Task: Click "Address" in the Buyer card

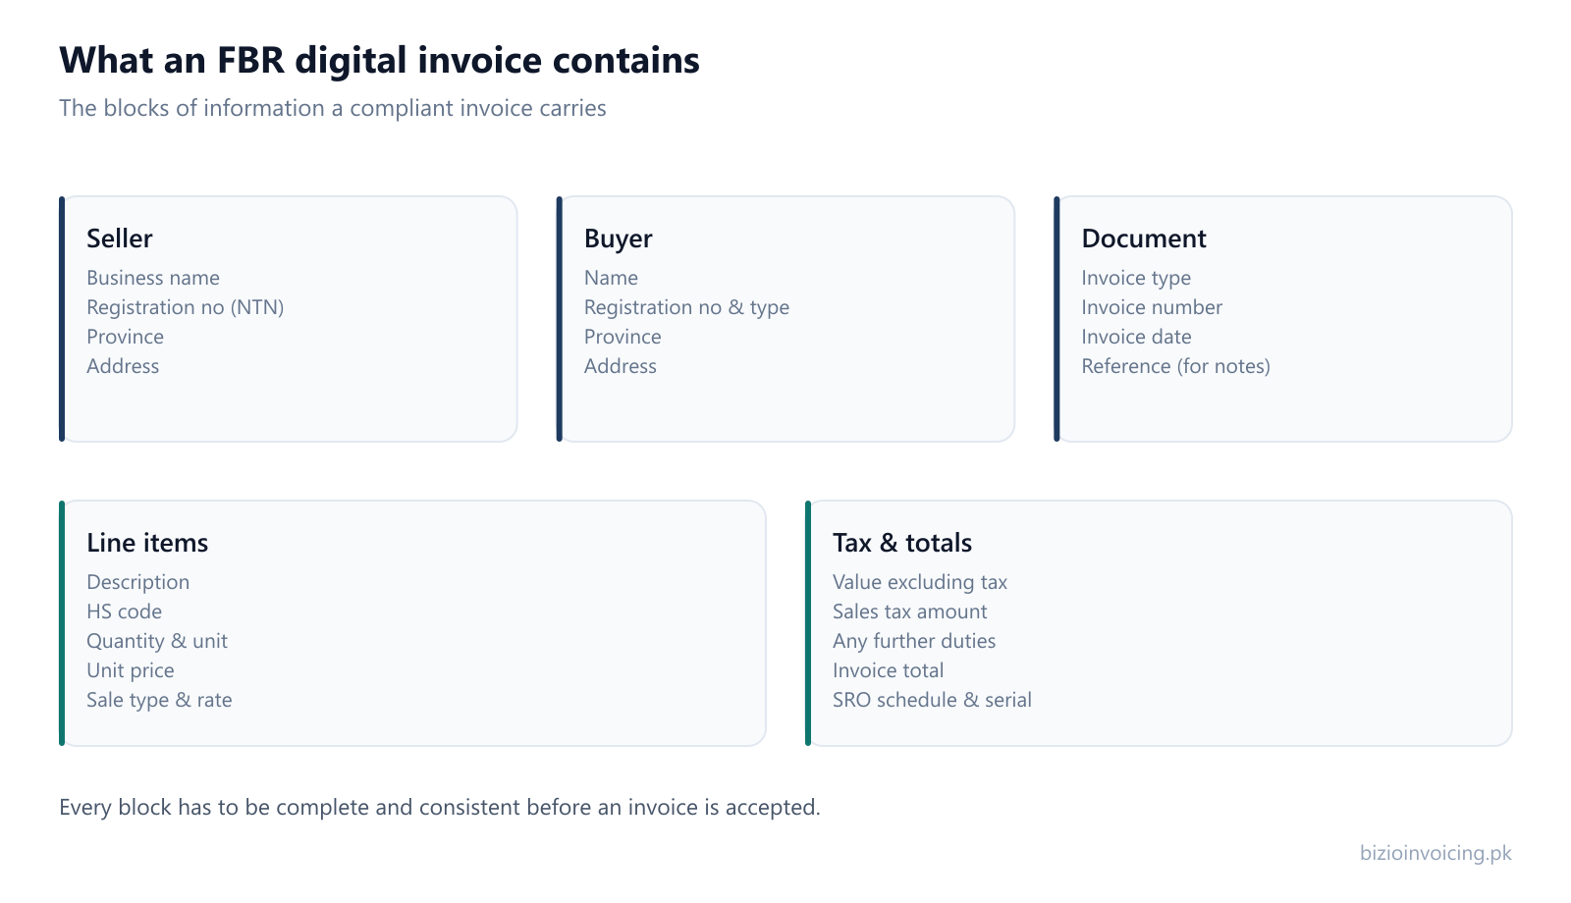Action: [621, 366]
